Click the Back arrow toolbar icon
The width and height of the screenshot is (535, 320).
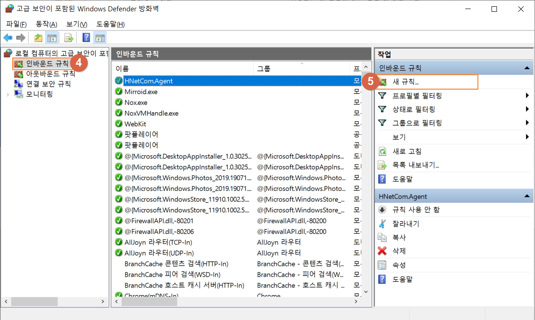click(x=8, y=38)
